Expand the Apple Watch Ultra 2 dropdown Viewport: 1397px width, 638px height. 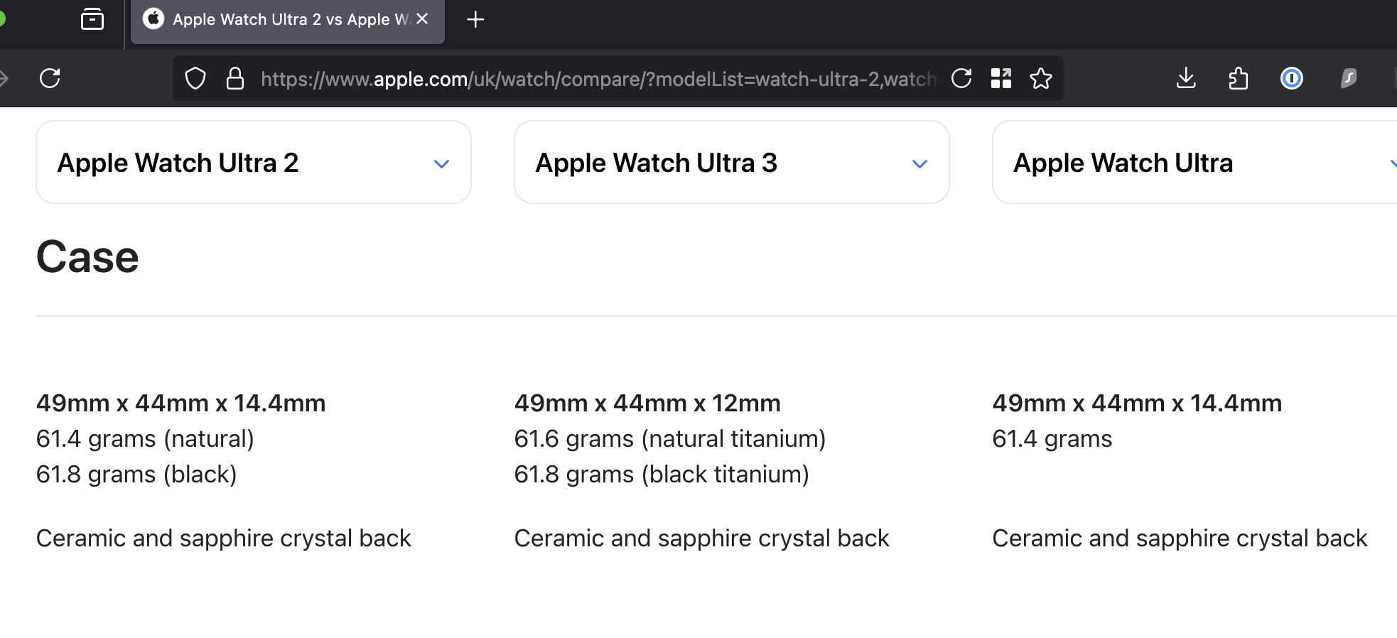coord(441,163)
